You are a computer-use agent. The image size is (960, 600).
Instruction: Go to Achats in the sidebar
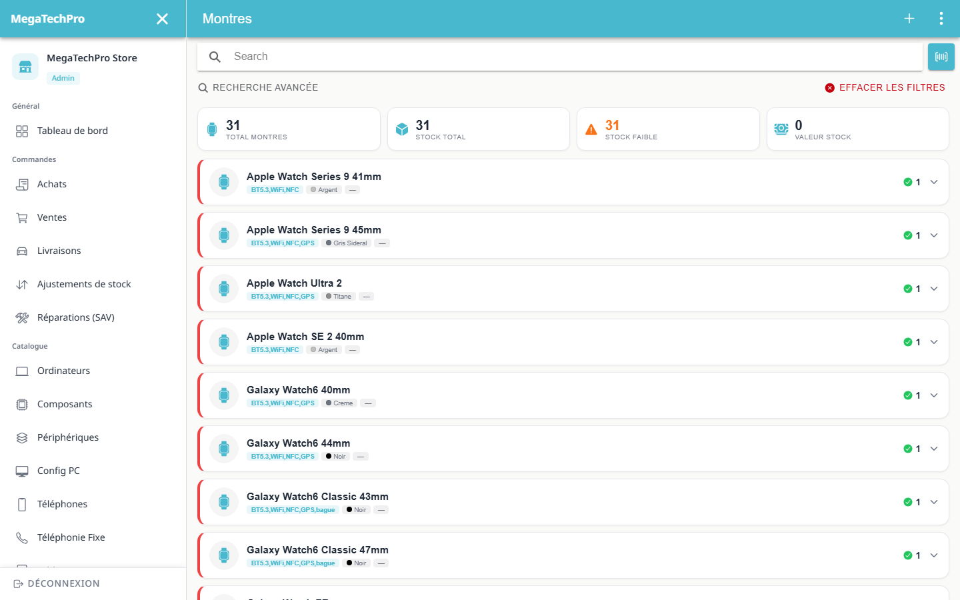point(93,185)
